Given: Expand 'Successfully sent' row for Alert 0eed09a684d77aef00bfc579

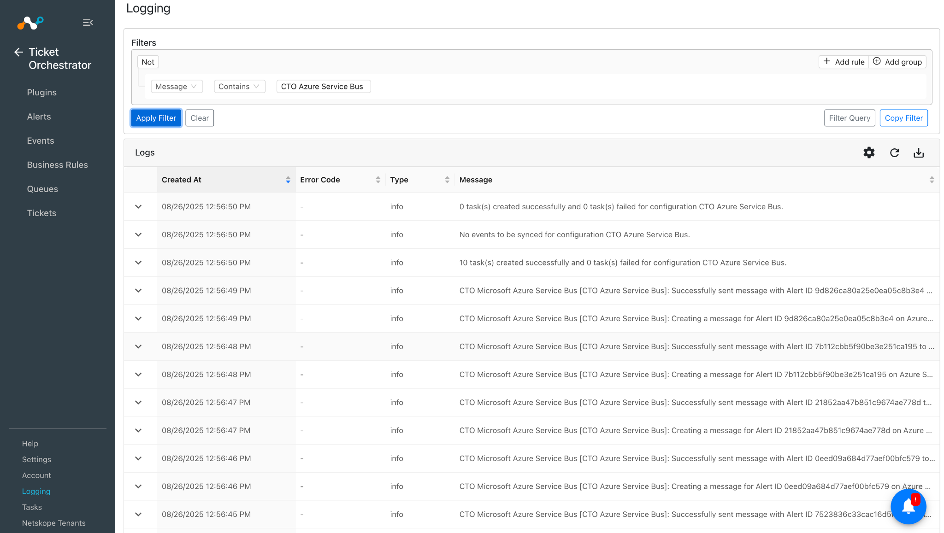Looking at the screenshot, I should [x=138, y=458].
